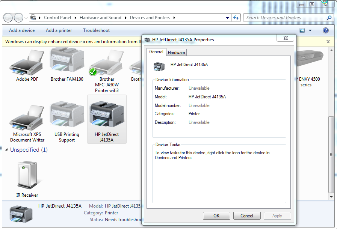Screen dimensions: 337x229
Task: Click the Help question mark icon
Action: [x=326, y=30]
